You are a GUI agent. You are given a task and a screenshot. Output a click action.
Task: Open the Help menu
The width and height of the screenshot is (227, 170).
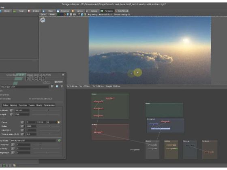tap(2, 8)
